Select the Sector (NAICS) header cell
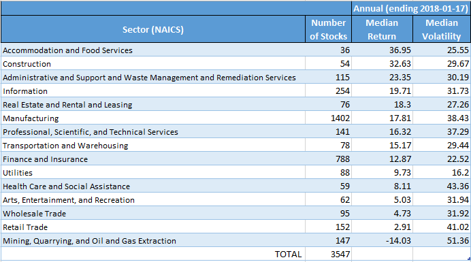The height and width of the screenshot is (262, 471). 153,29
